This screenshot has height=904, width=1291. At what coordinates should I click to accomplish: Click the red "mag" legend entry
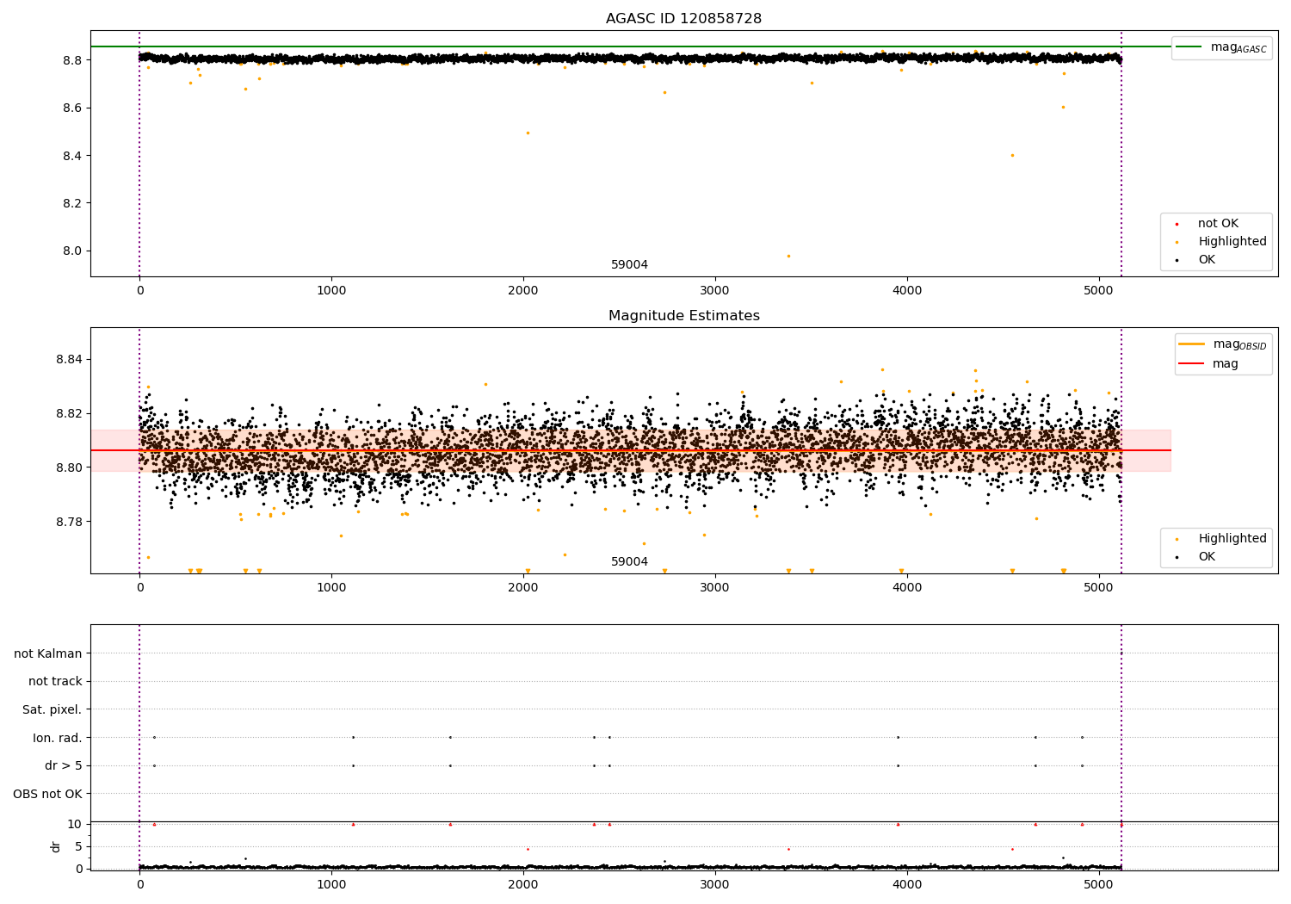pyautogui.click(x=1225, y=364)
